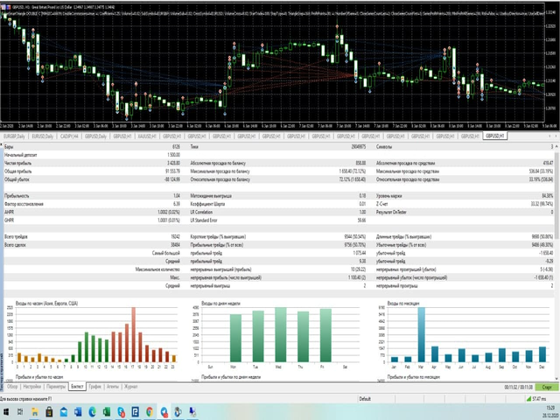Open Microsoft Excel from the taskbar
Screen dimensions: 560x420
(107, 412)
